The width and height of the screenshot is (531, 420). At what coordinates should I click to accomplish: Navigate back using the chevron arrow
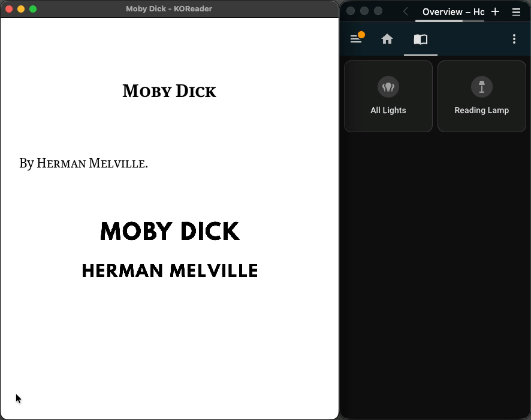click(405, 11)
